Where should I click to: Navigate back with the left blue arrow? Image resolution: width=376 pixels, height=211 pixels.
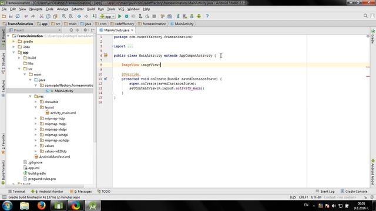pos(79,16)
